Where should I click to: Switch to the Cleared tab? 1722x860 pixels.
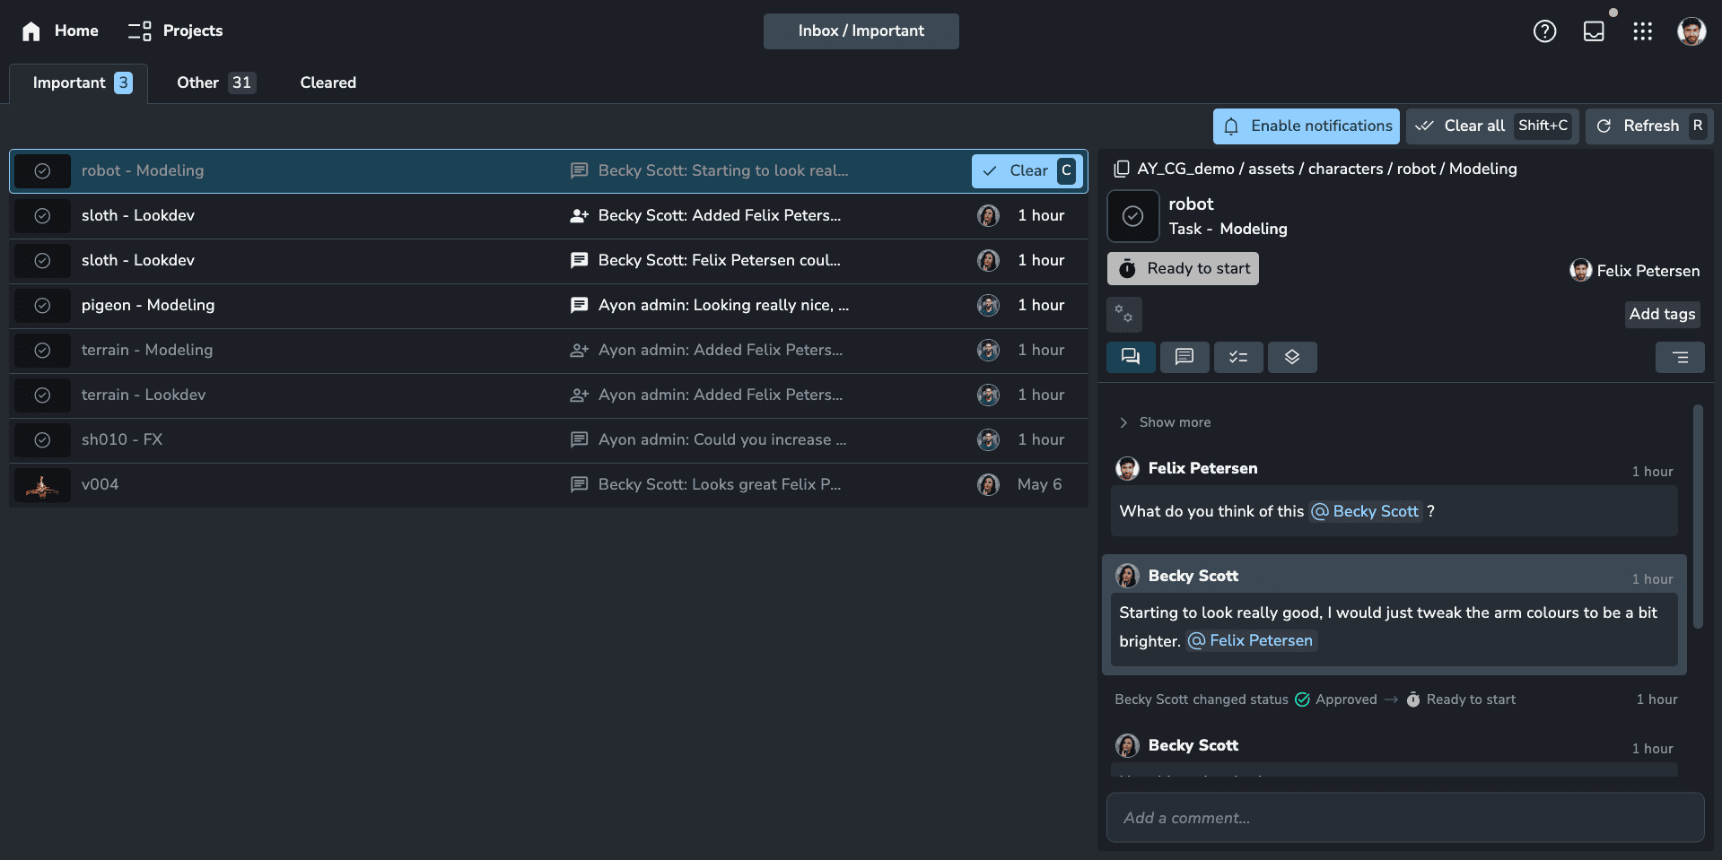tap(328, 83)
